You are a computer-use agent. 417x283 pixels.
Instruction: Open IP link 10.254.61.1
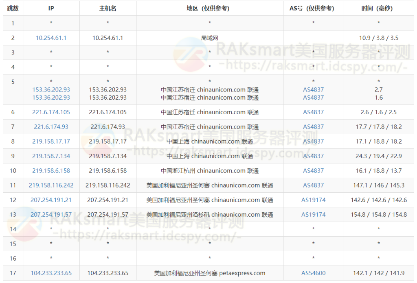tap(51, 38)
